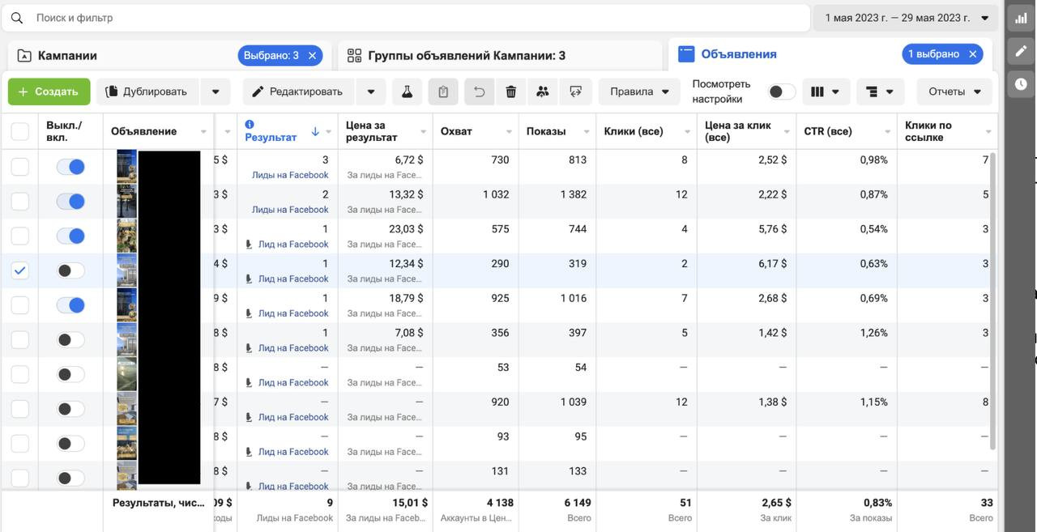Open the 'Группы объявлений' tab
1037x532 pixels.
click(x=466, y=56)
